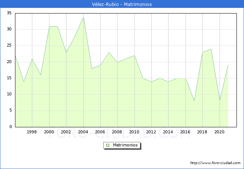The height and width of the screenshot is (169, 244).
Task: Click the 2020 x-axis label
Action: click(220, 132)
